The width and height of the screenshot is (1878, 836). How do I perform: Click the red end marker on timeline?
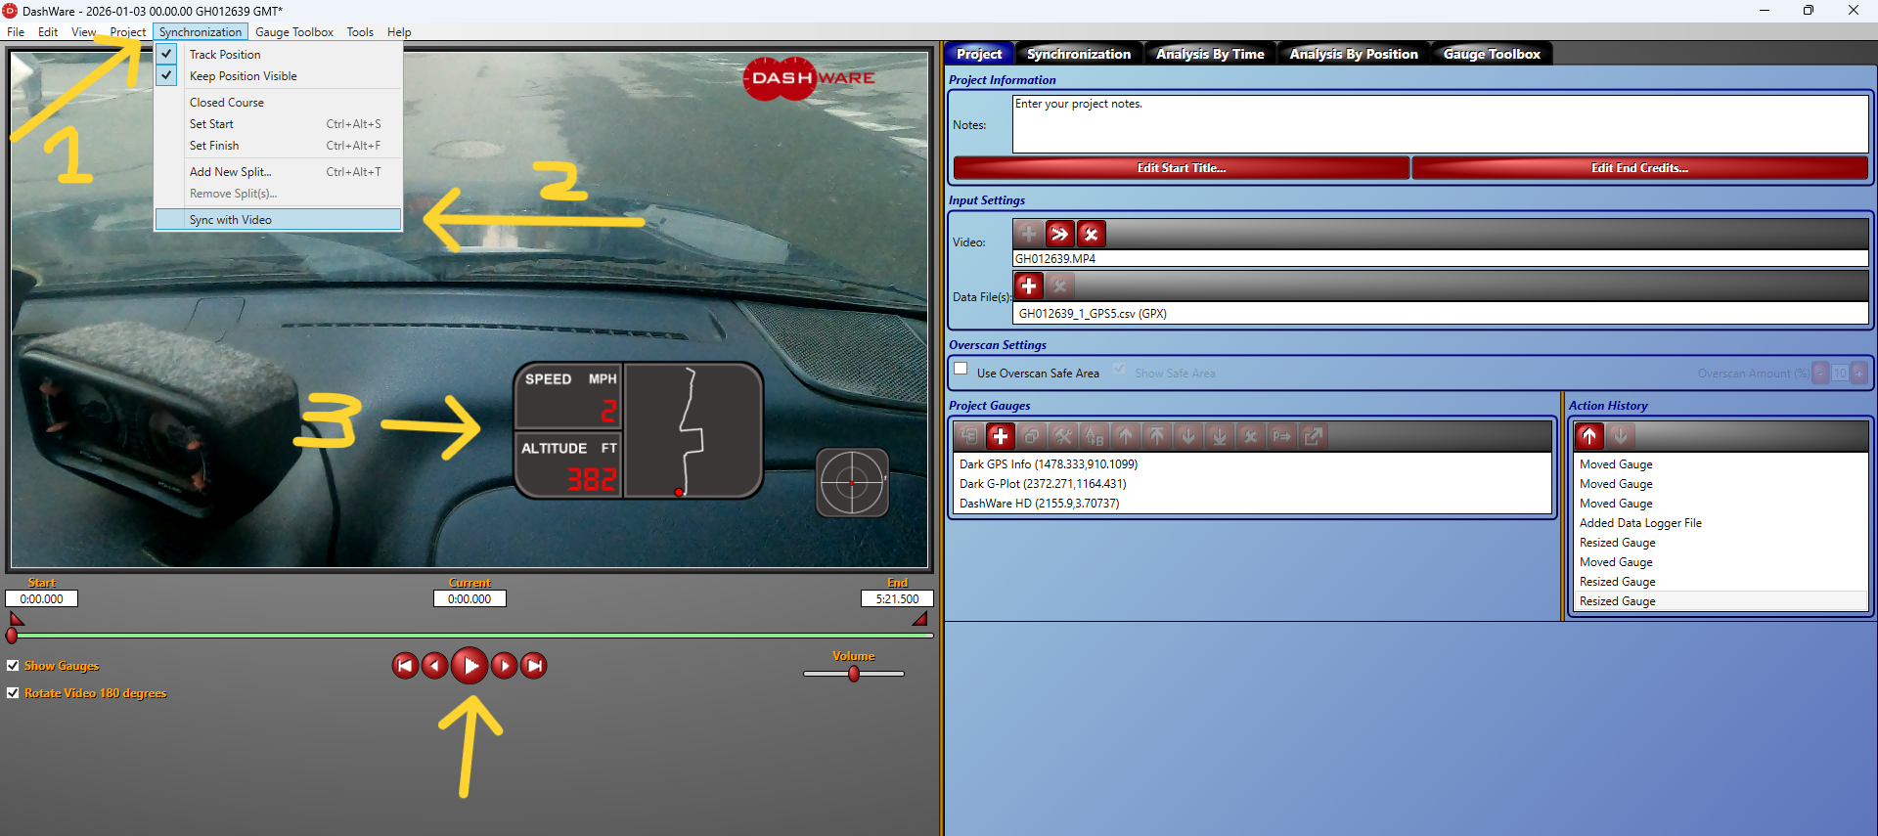coord(920,619)
